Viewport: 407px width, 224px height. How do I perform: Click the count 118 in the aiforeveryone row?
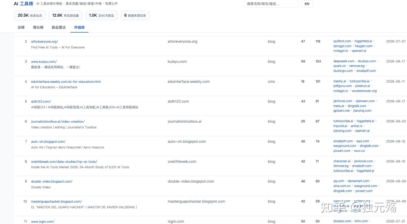click(x=318, y=41)
